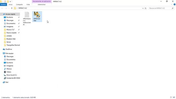
Task: Open the Vídeos library
Action: click(9, 72)
